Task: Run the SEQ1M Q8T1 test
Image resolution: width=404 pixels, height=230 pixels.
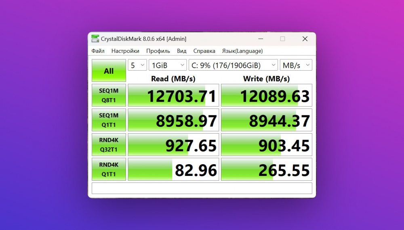Action: click(x=109, y=95)
